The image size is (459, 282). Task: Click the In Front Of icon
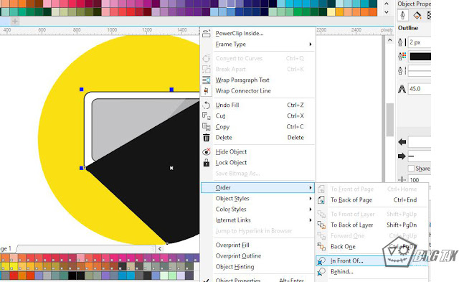[x=321, y=261]
